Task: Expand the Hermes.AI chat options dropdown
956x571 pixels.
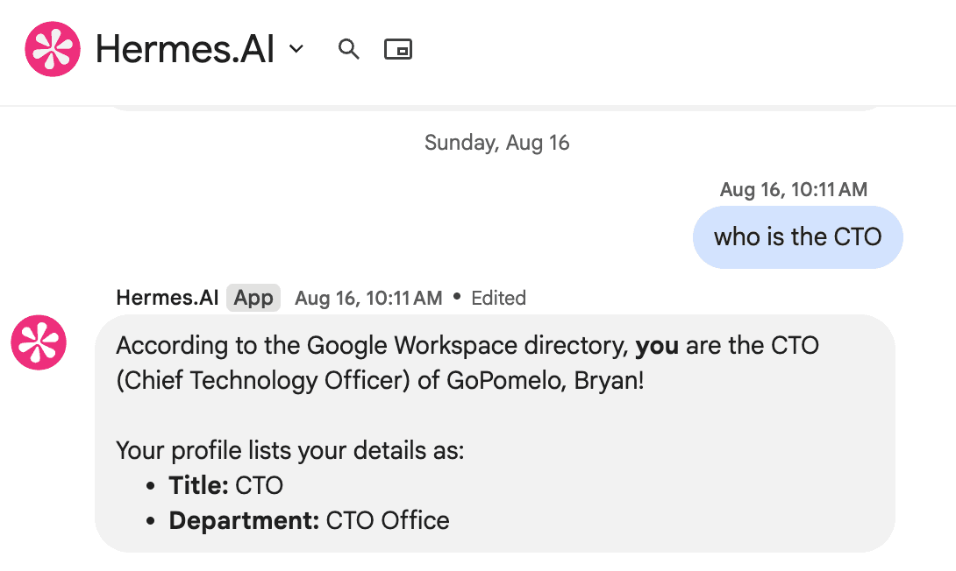Action: coord(296,49)
